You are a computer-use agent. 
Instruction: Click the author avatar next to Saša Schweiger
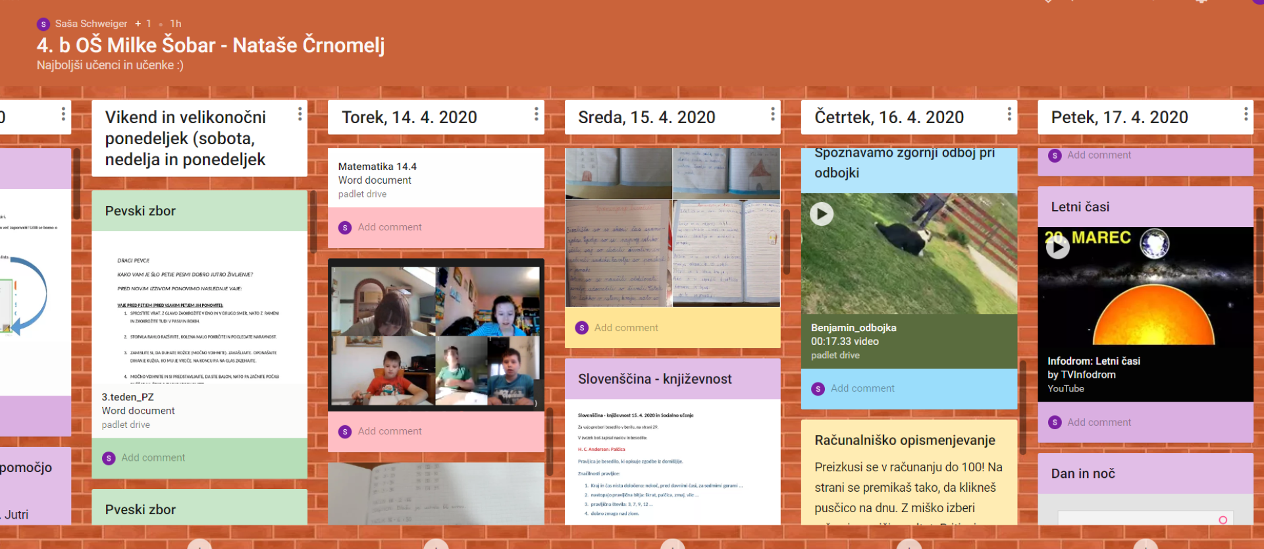click(x=43, y=24)
